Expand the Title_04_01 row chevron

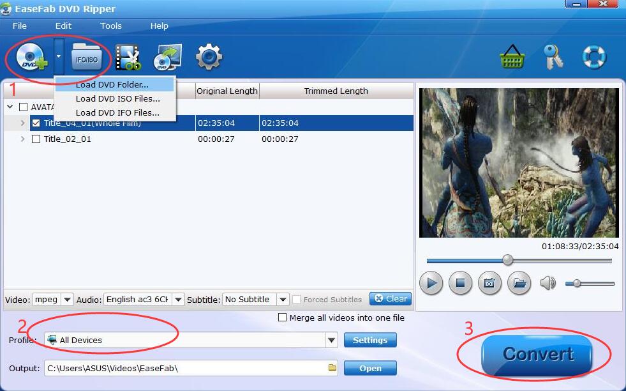(x=23, y=123)
